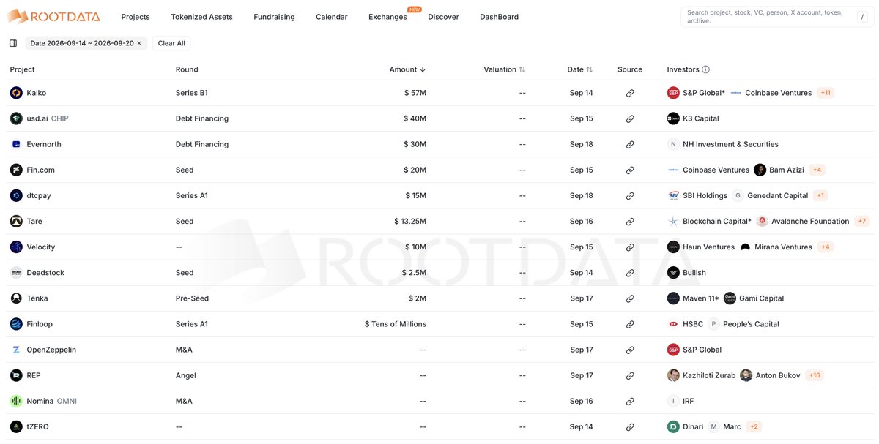This screenshot has width=879, height=444.
Task: Click the slash shortcut key badge
Action: pyautogui.click(x=861, y=17)
